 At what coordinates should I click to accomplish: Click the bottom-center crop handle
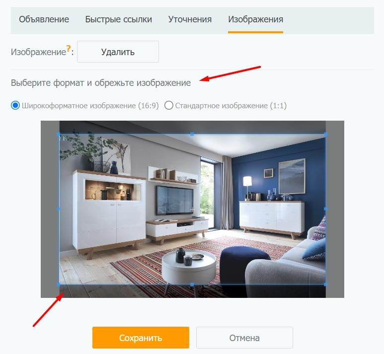point(192,284)
